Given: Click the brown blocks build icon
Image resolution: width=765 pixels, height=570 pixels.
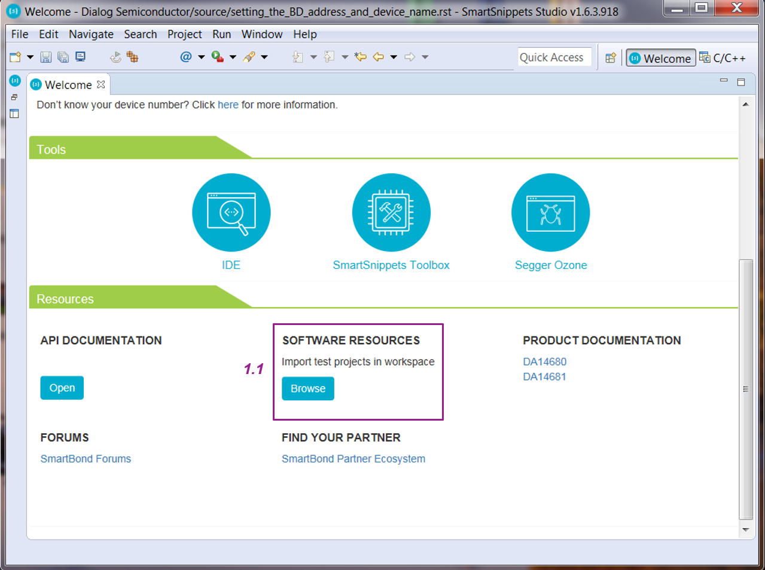Looking at the screenshot, I should 132,57.
